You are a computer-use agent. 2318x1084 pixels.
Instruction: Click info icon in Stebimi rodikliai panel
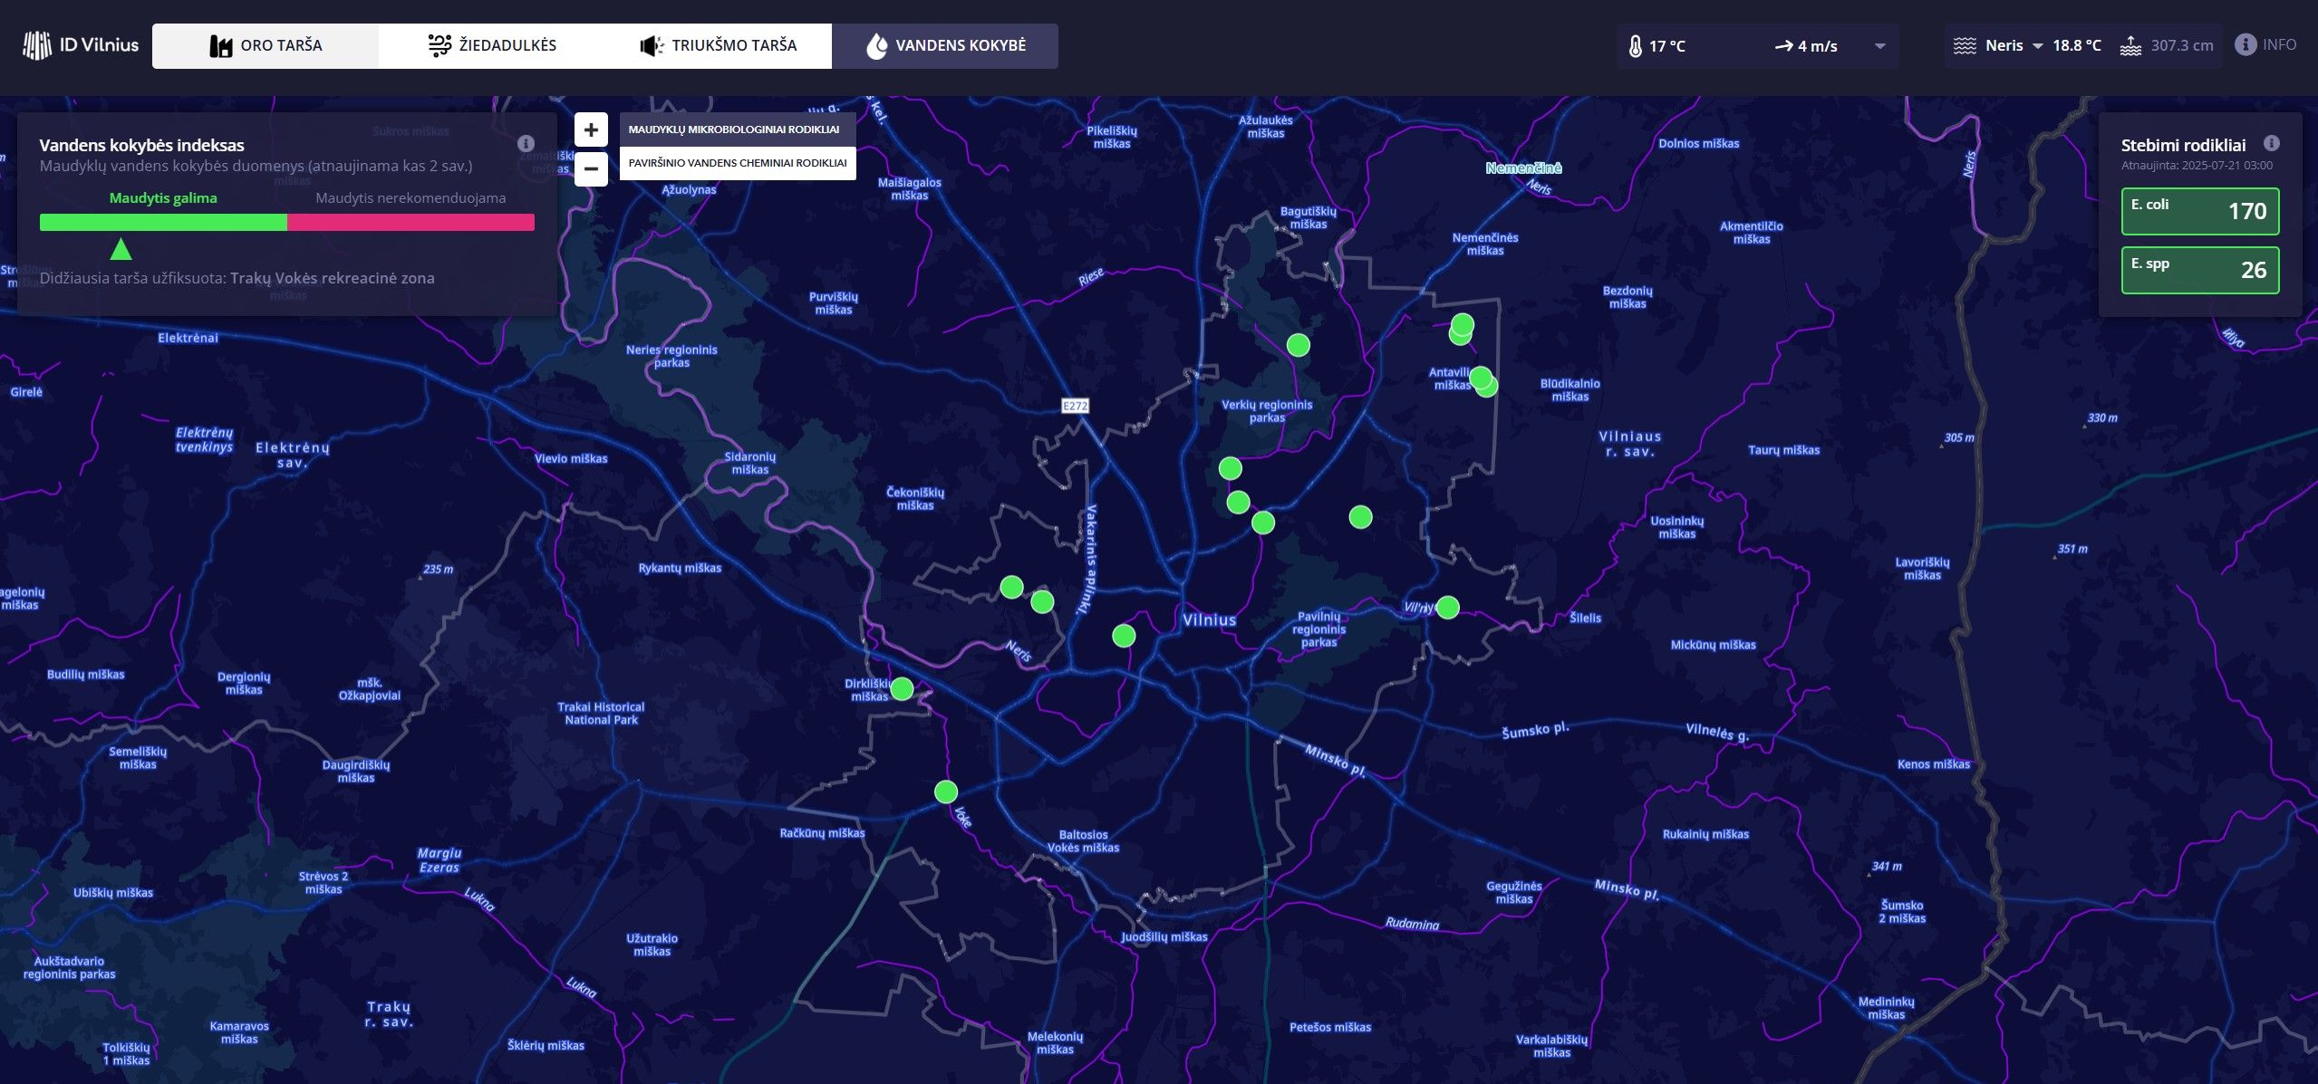pyautogui.click(x=2271, y=143)
